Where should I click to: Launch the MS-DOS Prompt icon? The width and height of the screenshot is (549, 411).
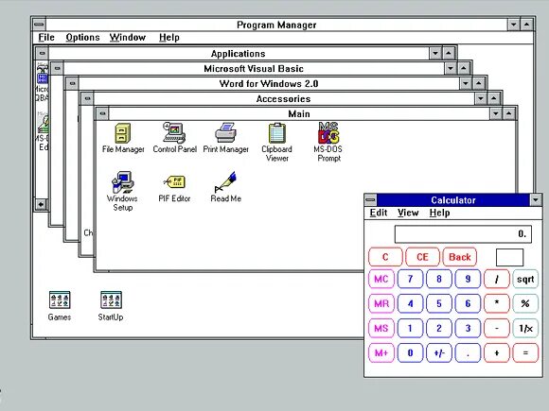[328, 143]
